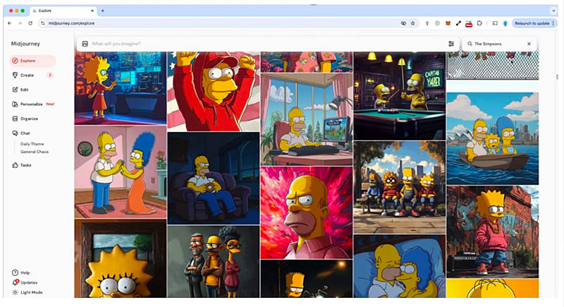The width and height of the screenshot is (564, 307).
Task: Expand the Chat section
Action: (25, 133)
